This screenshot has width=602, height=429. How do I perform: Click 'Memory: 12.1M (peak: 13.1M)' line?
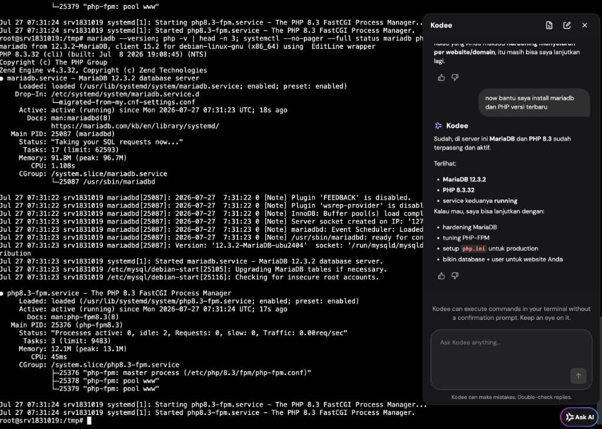click(x=72, y=349)
